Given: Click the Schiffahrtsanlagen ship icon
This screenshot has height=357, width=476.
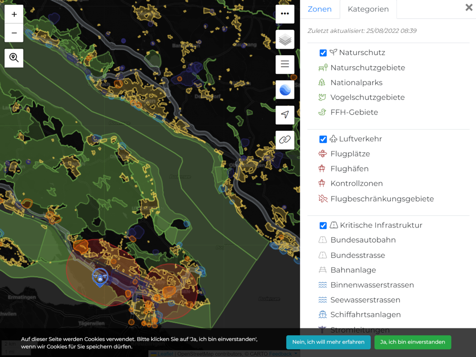Looking at the screenshot, I should click(322, 315).
